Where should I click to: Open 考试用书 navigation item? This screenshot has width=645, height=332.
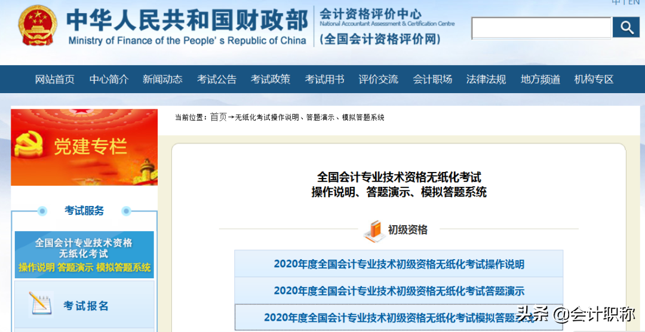tap(324, 79)
